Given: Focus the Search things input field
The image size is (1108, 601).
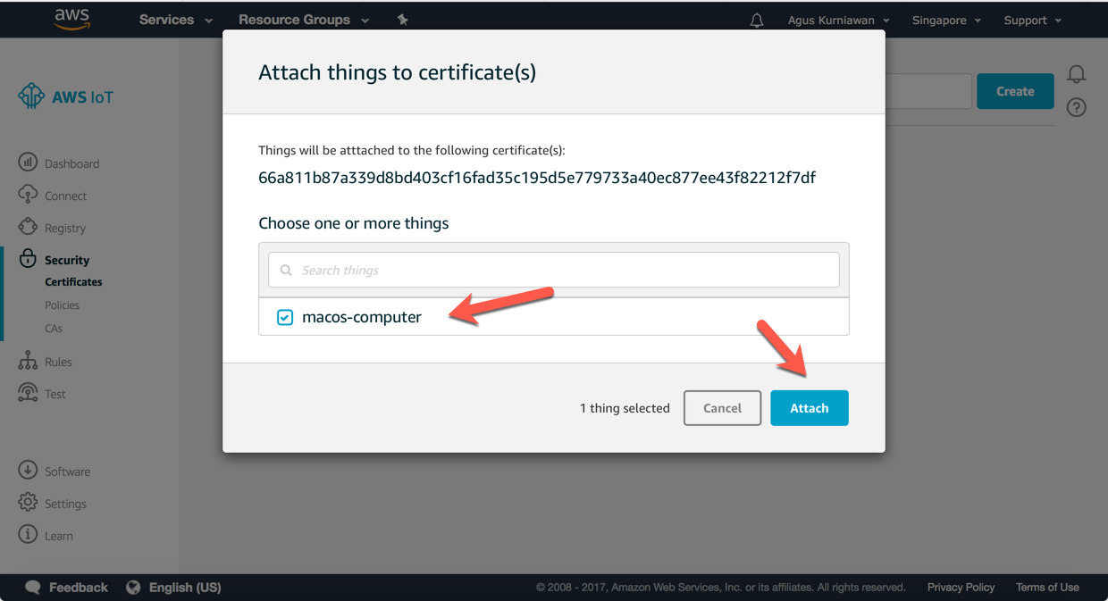Looking at the screenshot, I should point(554,270).
